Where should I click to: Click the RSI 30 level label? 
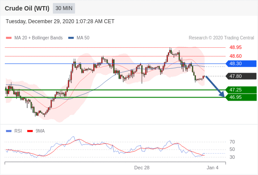(232, 157)
